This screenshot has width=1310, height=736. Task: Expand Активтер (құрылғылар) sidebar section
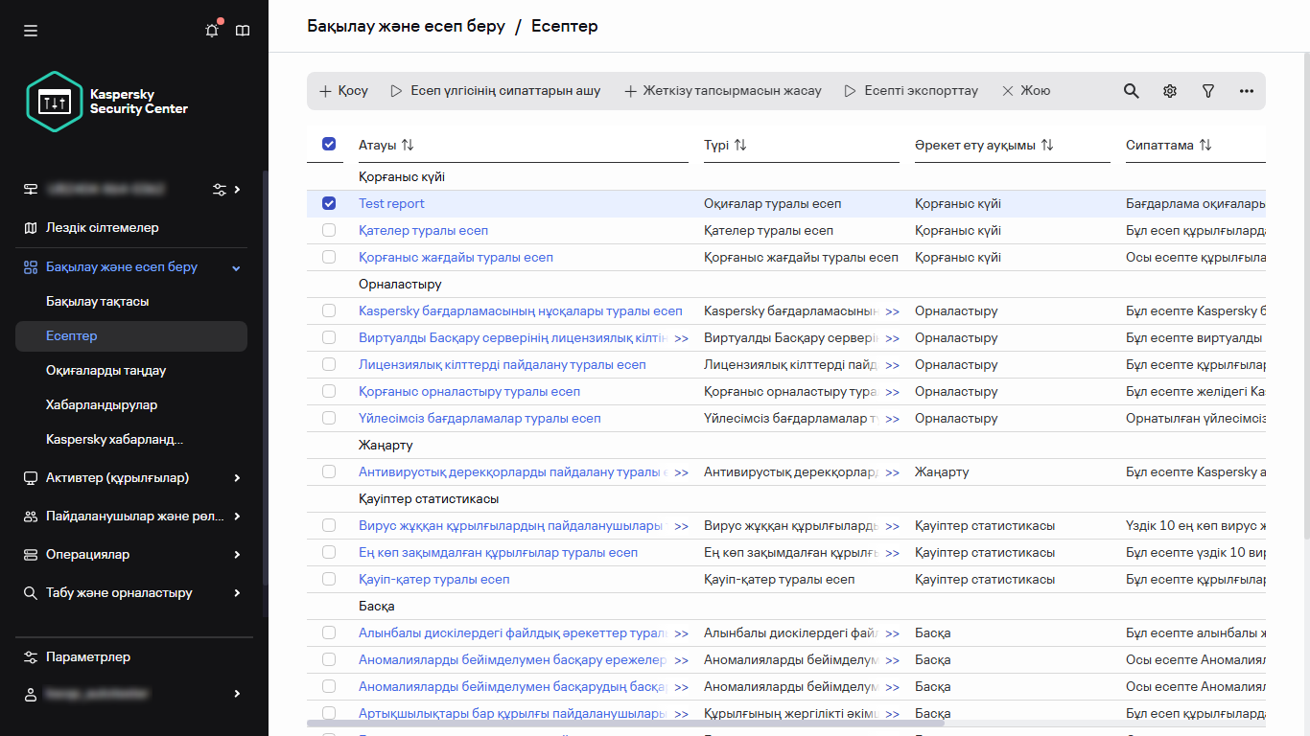click(237, 478)
